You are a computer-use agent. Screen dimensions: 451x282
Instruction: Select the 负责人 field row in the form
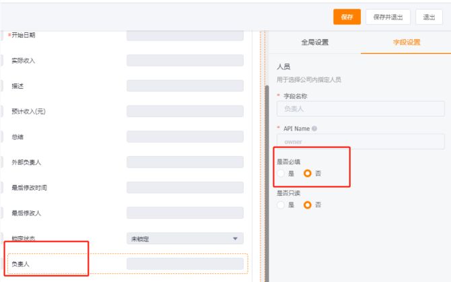127,263
